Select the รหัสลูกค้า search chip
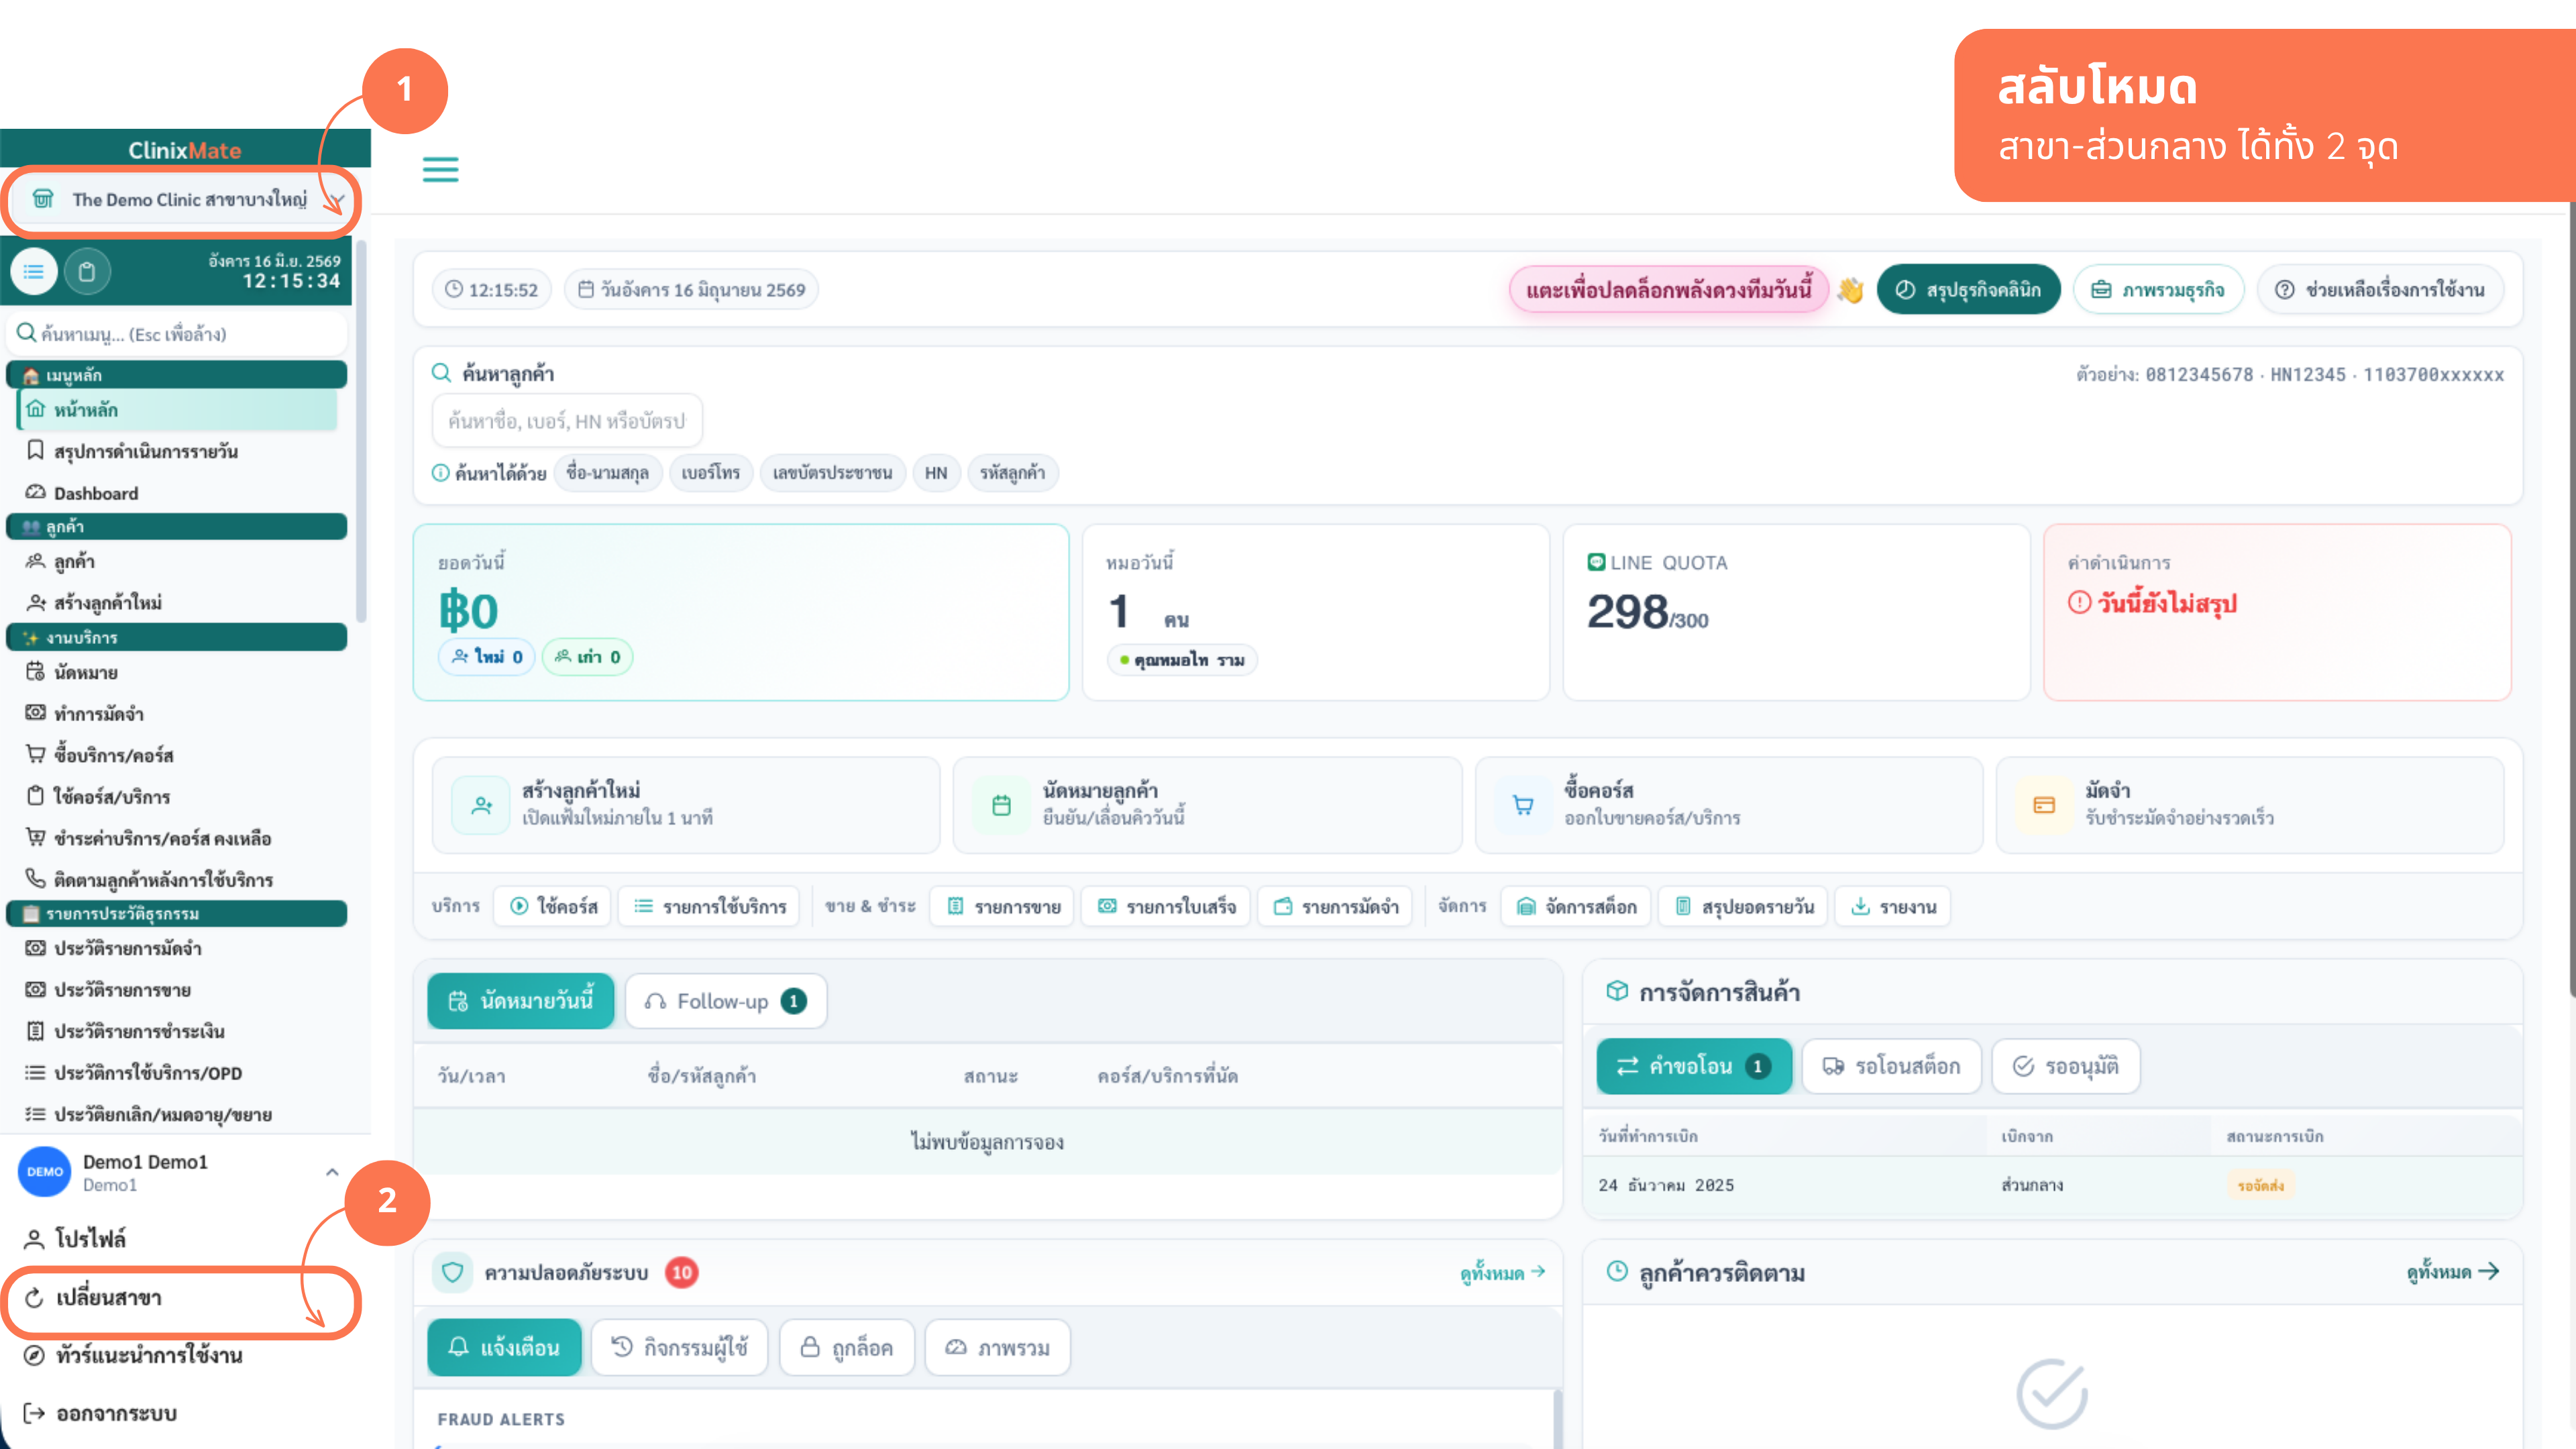This screenshot has width=2576, height=1449. tap(1012, 473)
